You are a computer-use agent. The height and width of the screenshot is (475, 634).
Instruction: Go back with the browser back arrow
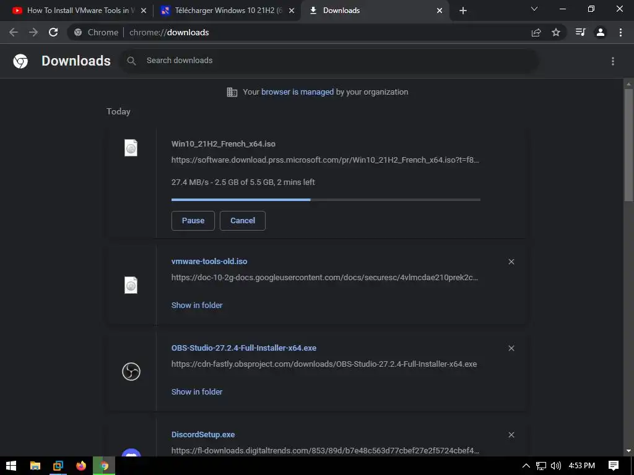(x=14, y=32)
